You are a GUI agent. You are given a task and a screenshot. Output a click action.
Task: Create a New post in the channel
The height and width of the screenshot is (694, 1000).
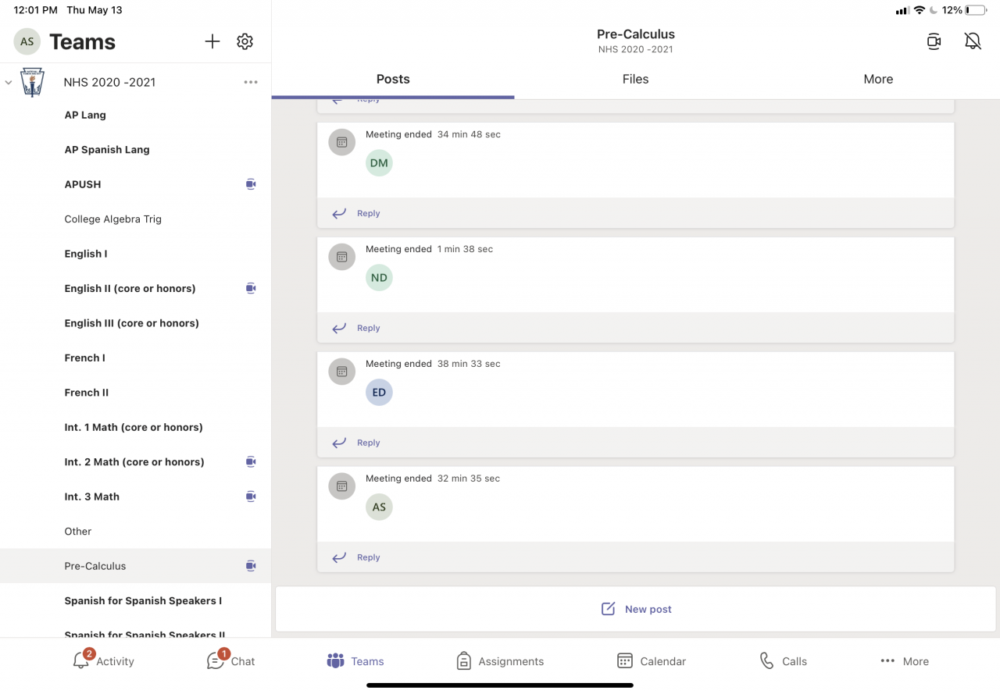[636, 609]
